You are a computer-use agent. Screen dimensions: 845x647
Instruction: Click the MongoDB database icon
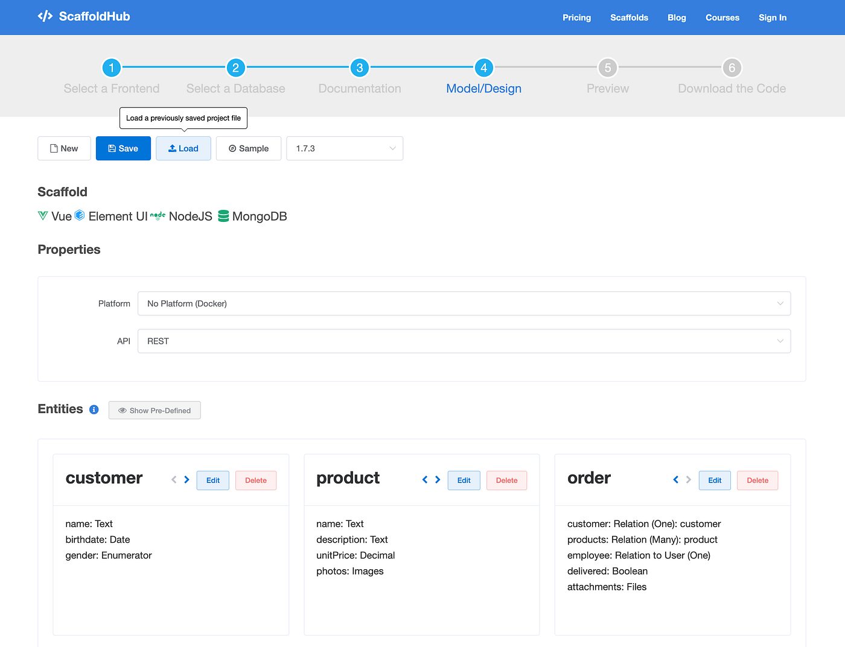tap(223, 216)
